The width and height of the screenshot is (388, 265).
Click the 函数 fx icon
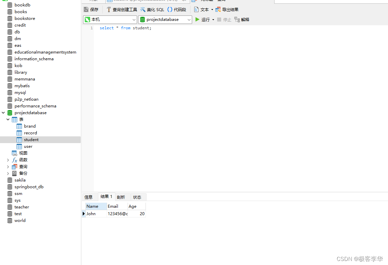[15, 160]
